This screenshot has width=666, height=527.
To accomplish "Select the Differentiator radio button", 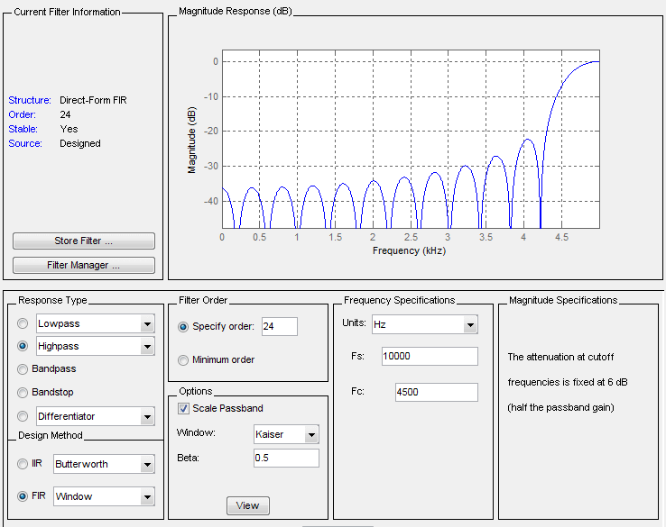I will [x=23, y=416].
